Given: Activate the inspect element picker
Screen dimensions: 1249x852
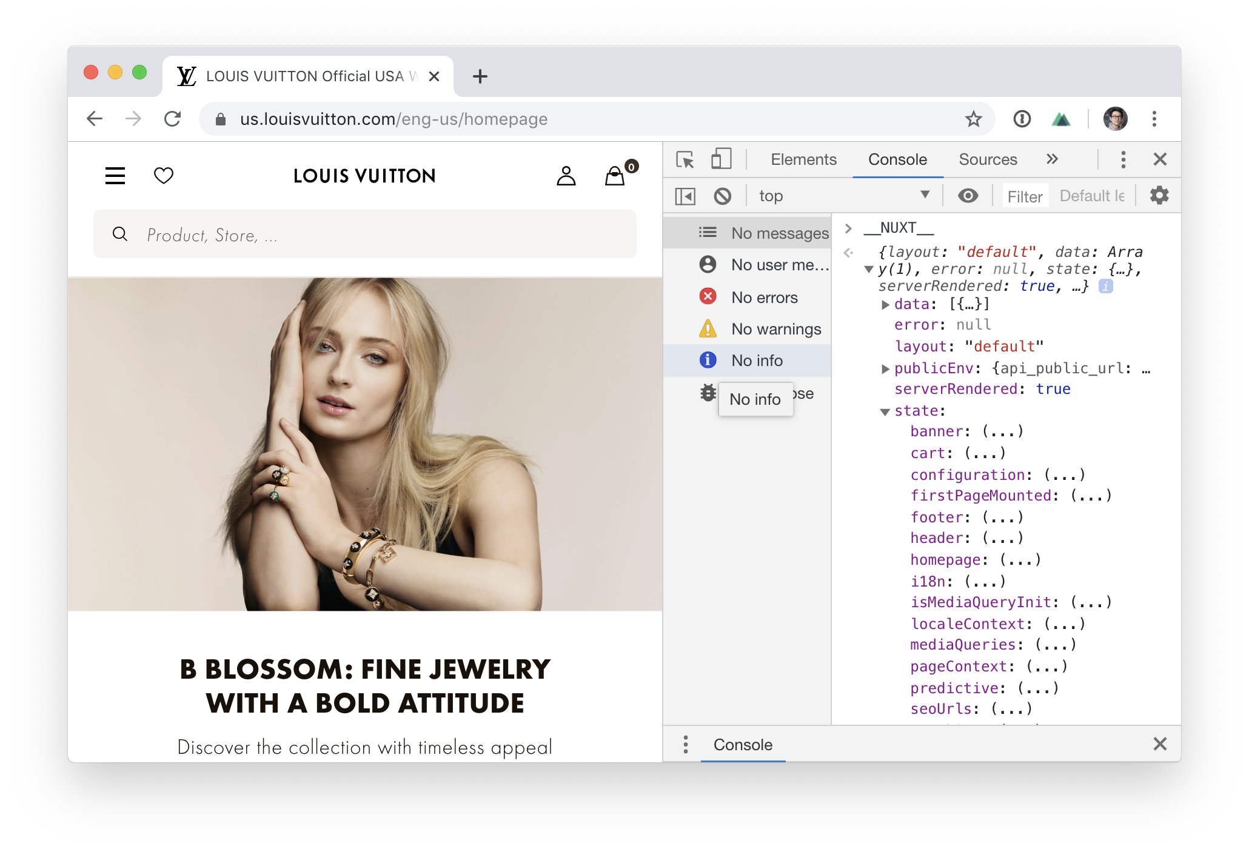Looking at the screenshot, I should (685, 159).
